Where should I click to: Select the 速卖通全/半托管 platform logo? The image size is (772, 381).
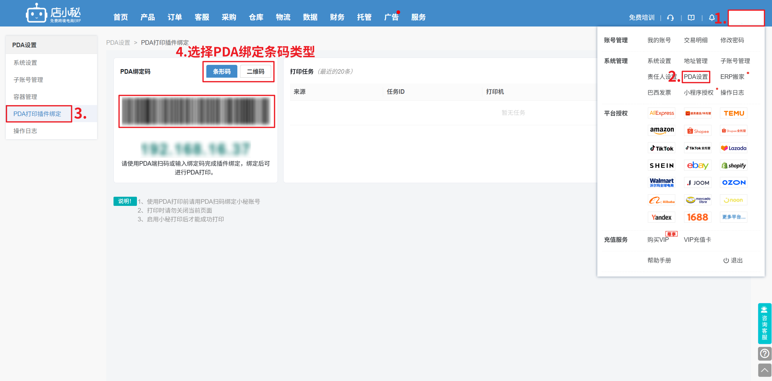pyautogui.click(x=698, y=113)
